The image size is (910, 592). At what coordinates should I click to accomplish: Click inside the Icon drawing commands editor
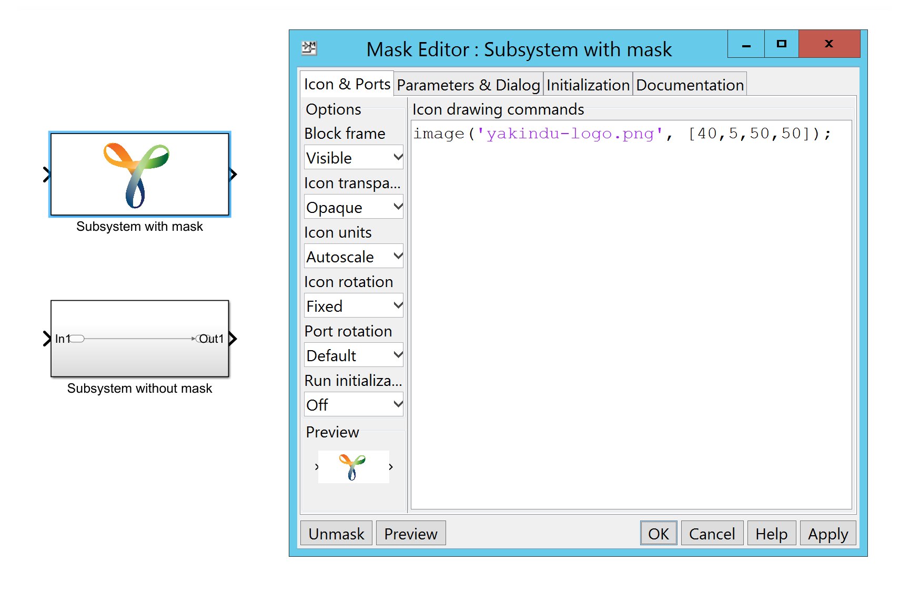coord(631,314)
